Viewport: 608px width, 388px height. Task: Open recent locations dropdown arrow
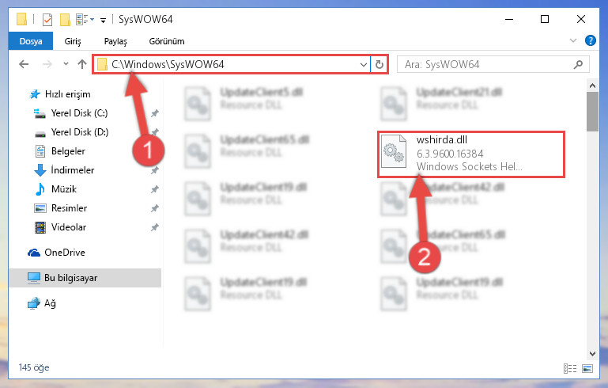(66, 64)
